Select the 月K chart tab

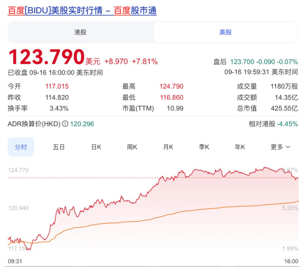click(x=168, y=147)
